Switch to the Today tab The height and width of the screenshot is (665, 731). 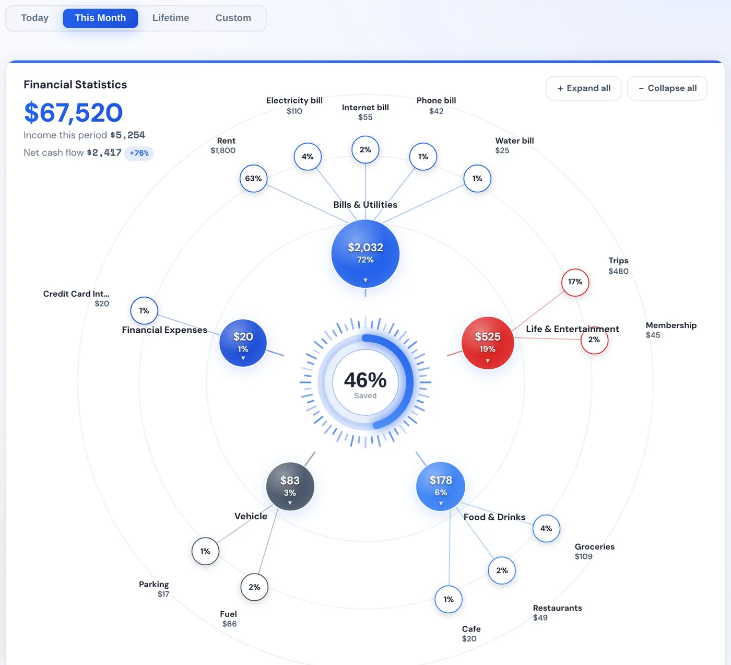coord(34,18)
